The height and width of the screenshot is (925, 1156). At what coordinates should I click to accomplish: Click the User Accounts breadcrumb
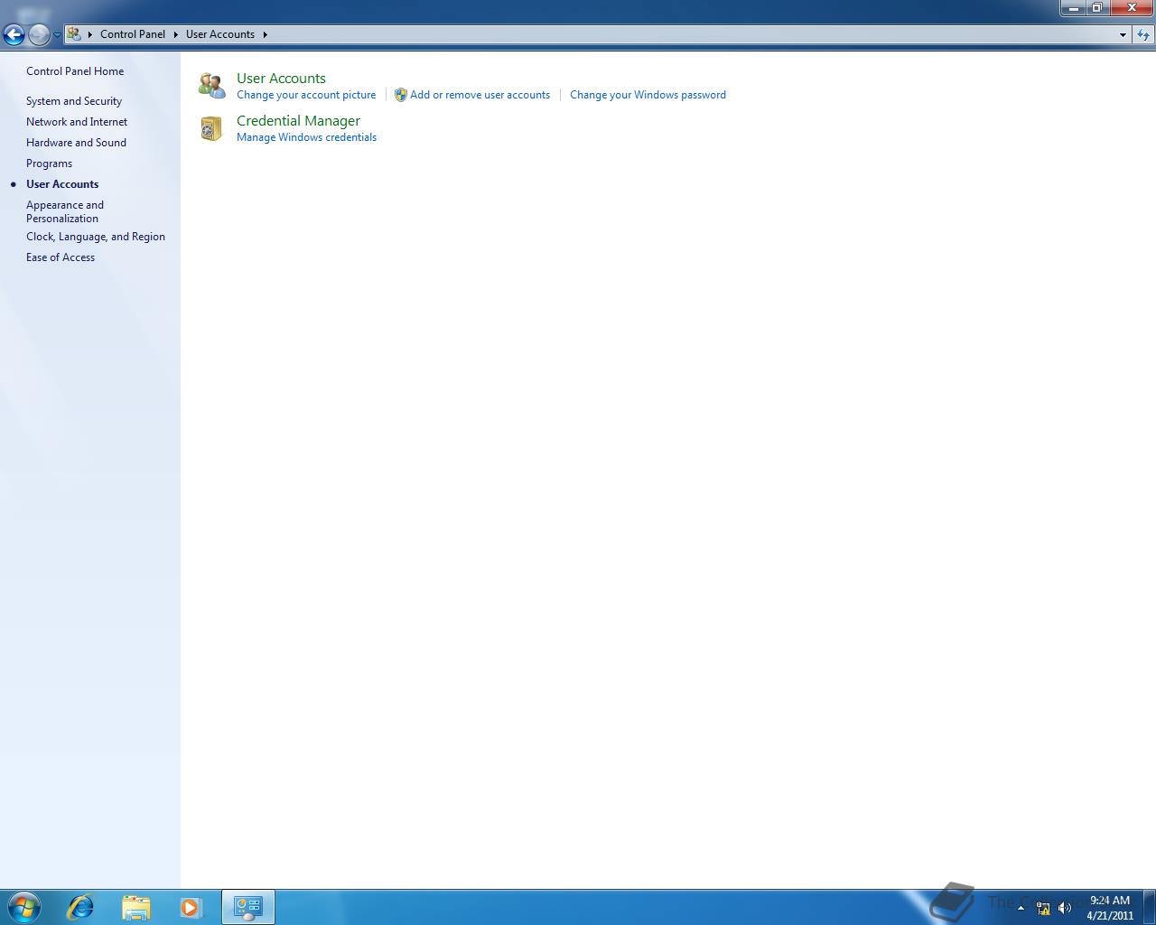(220, 34)
